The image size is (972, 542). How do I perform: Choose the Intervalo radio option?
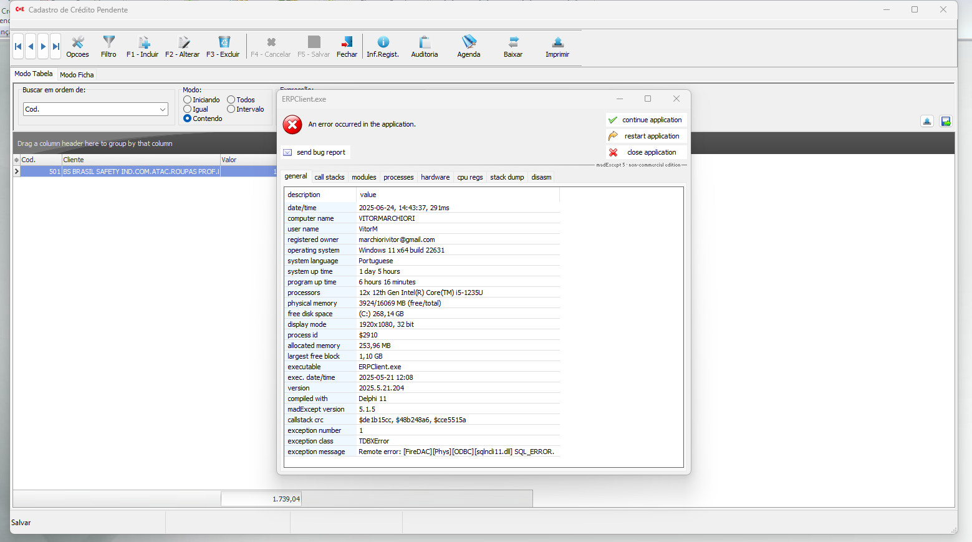231,109
